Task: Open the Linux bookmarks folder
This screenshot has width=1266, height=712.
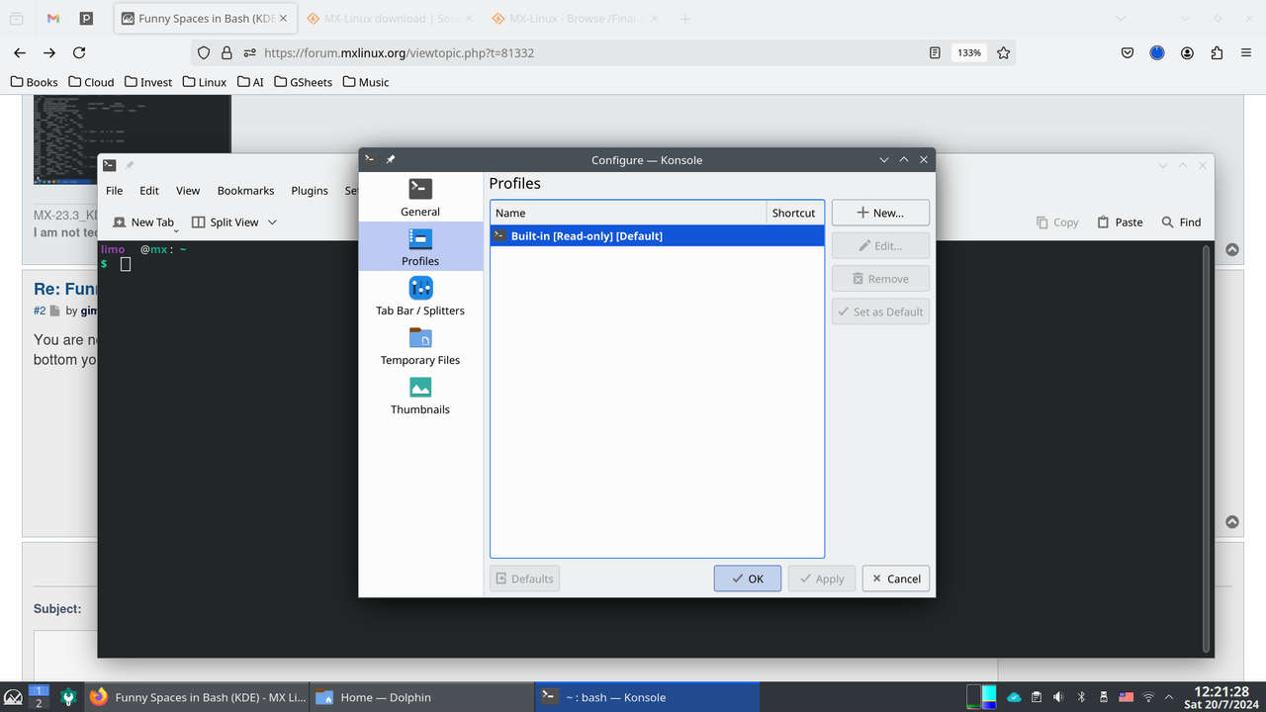Action: click(205, 82)
